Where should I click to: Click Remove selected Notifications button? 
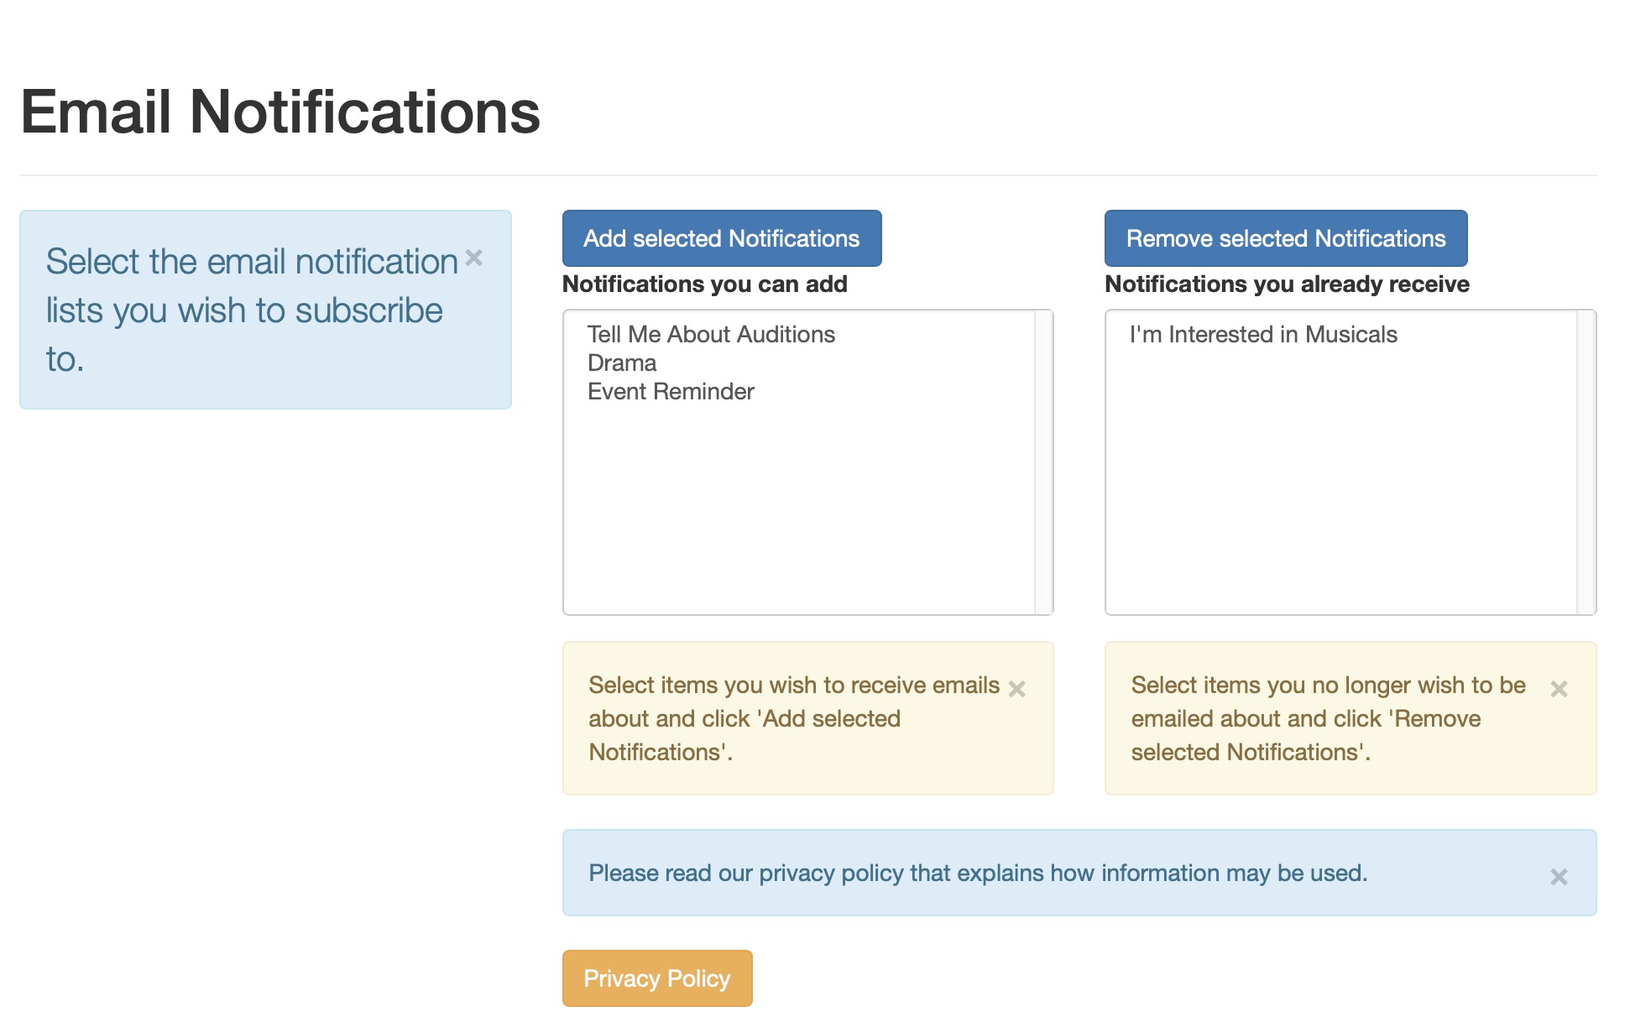click(x=1286, y=238)
